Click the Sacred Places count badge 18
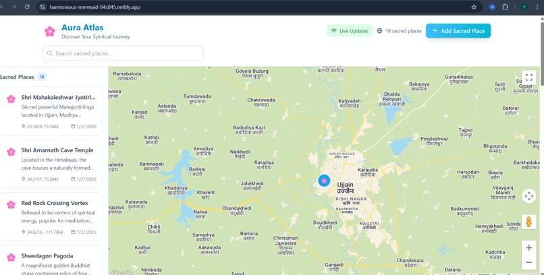Image resolution: width=544 pixels, height=275 pixels. (42, 77)
